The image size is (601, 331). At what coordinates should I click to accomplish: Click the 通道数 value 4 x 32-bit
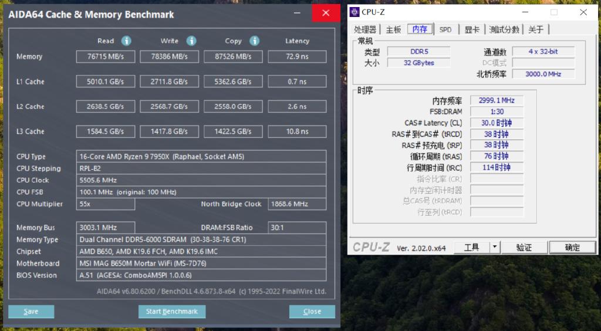(543, 51)
